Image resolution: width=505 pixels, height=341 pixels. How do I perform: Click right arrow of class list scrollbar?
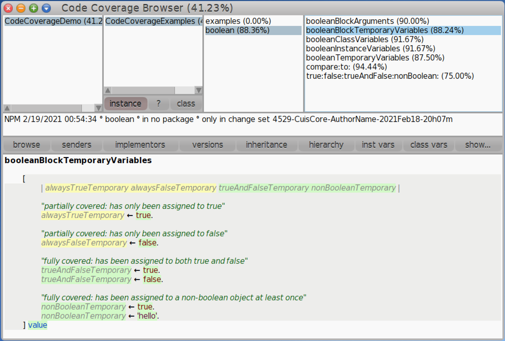point(199,90)
